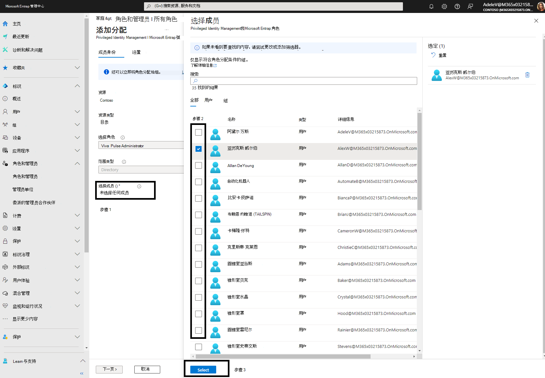The width and height of the screenshot is (545, 378).
Task: Click the notifications bell icon
Action: click(x=431, y=6)
